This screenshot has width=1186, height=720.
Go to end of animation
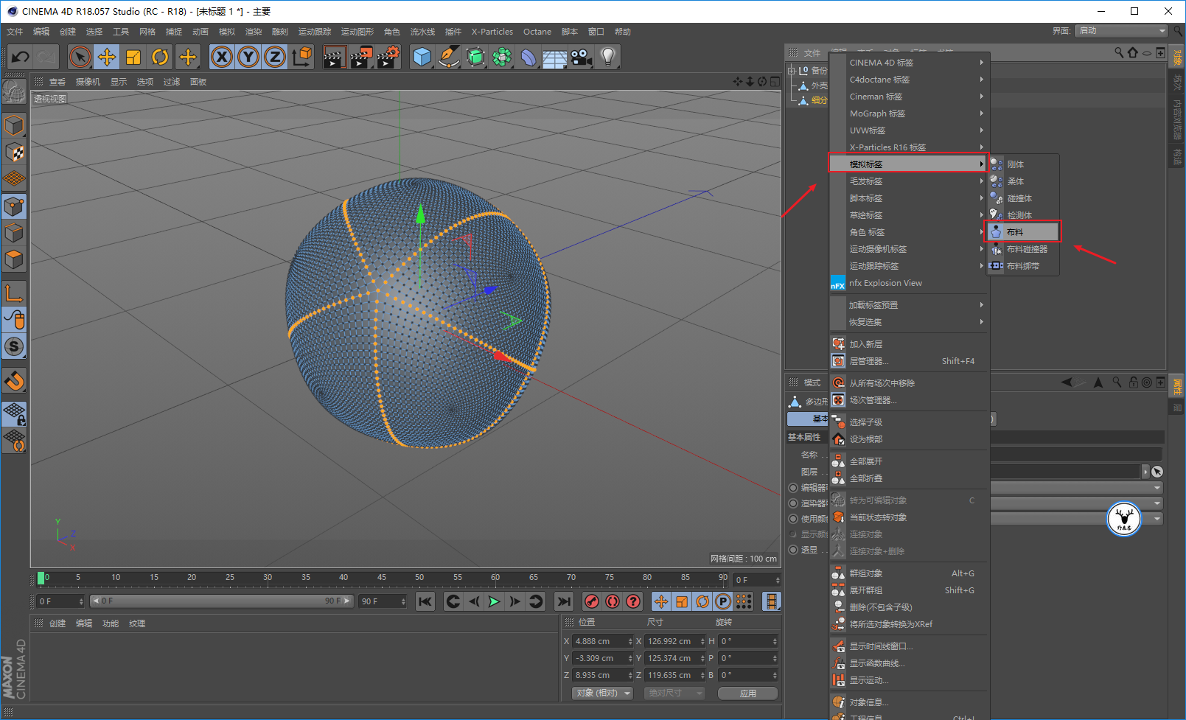tap(564, 601)
